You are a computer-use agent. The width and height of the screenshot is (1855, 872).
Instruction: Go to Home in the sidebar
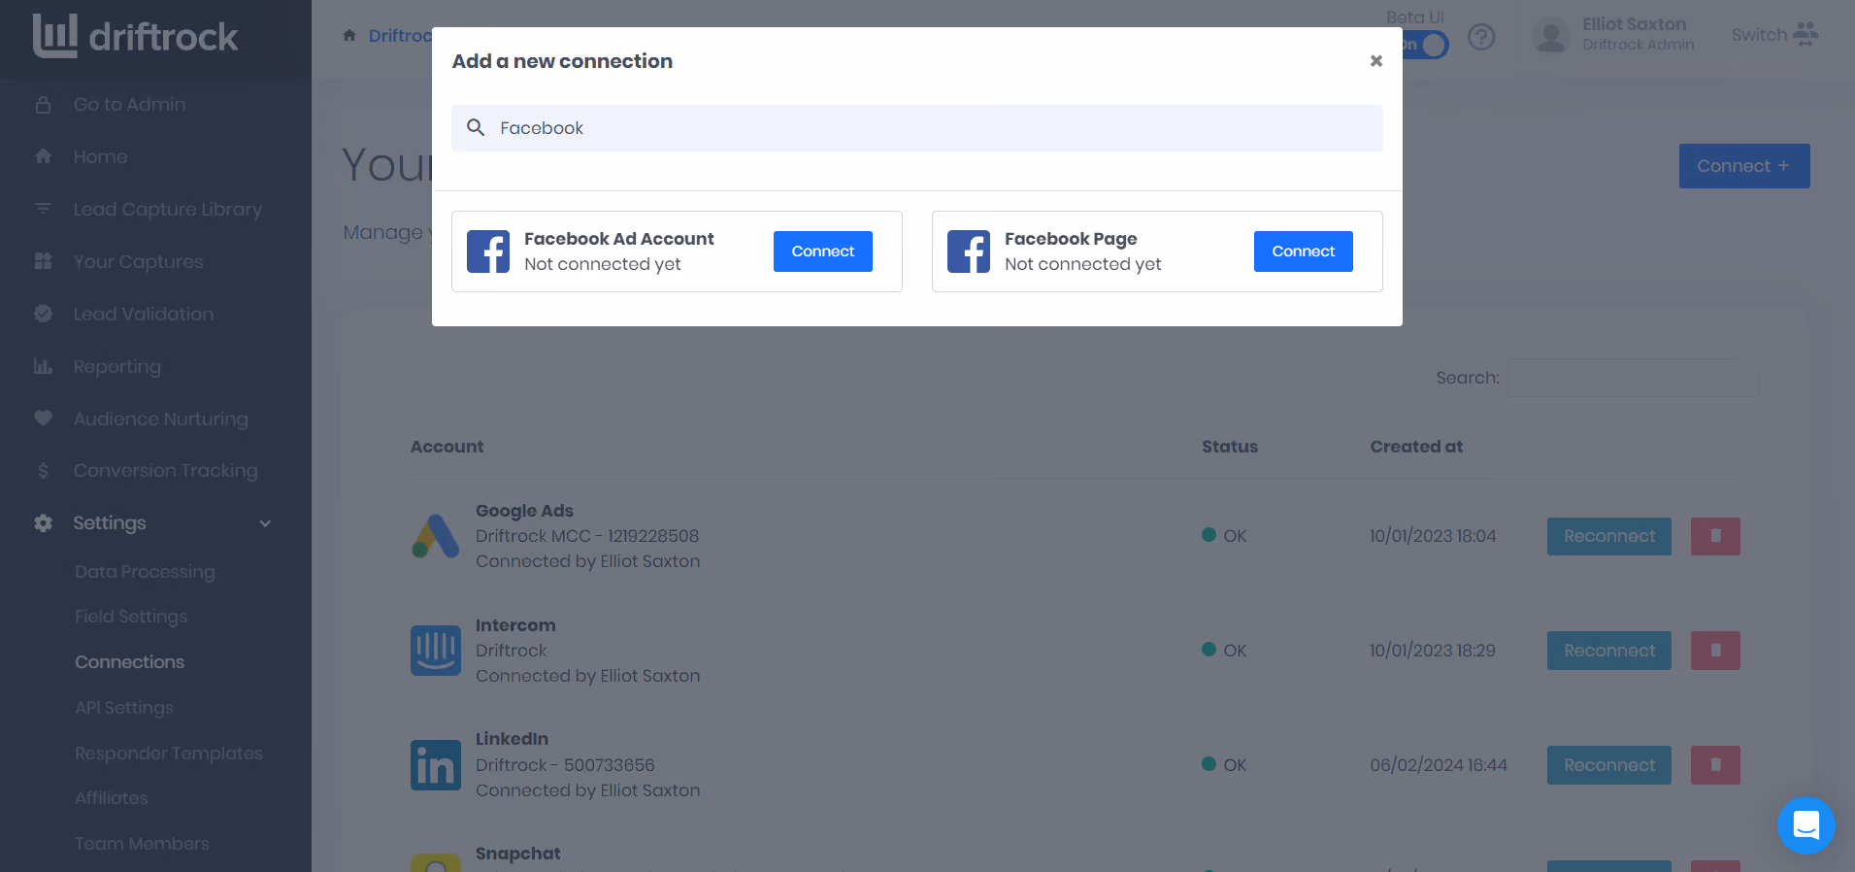(x=100, y=157)
